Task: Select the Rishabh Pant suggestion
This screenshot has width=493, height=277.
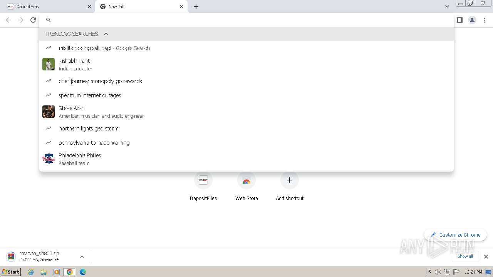Action: point(246,64)
